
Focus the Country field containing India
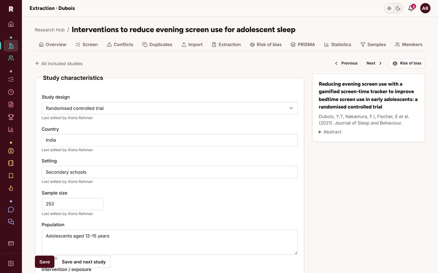pyautogui.click(x=170, y=140)
